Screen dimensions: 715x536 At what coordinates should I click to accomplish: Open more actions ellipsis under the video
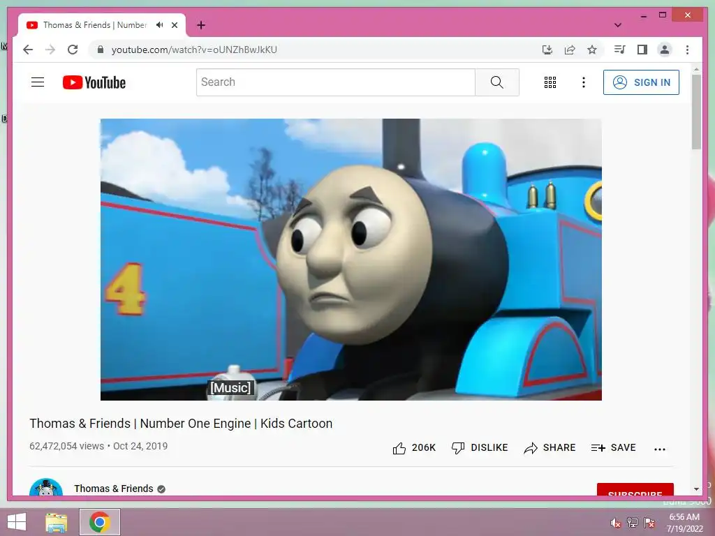pyautogui.click(x=660, y=449)
